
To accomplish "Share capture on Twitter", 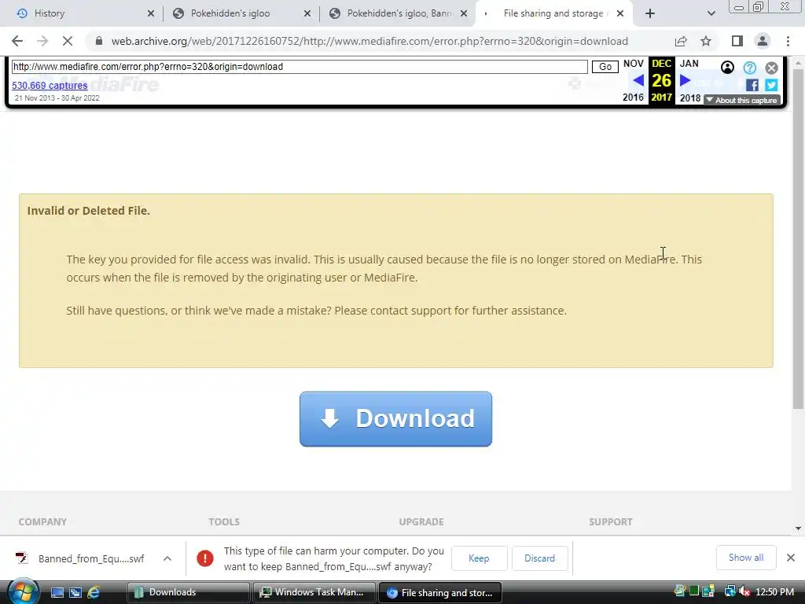I will (x=771, y=85).
